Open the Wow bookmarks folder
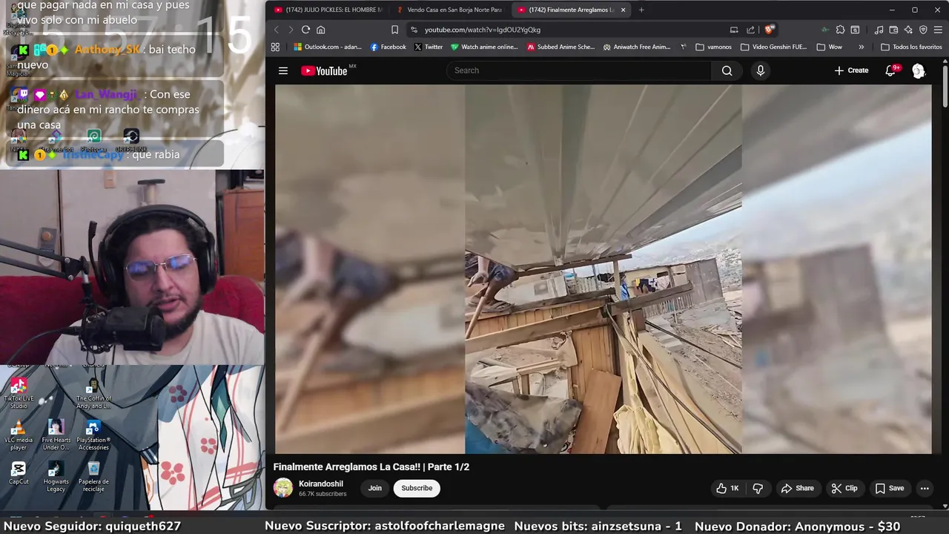Screen dimensions: 949x534 [x=829, y=47]
